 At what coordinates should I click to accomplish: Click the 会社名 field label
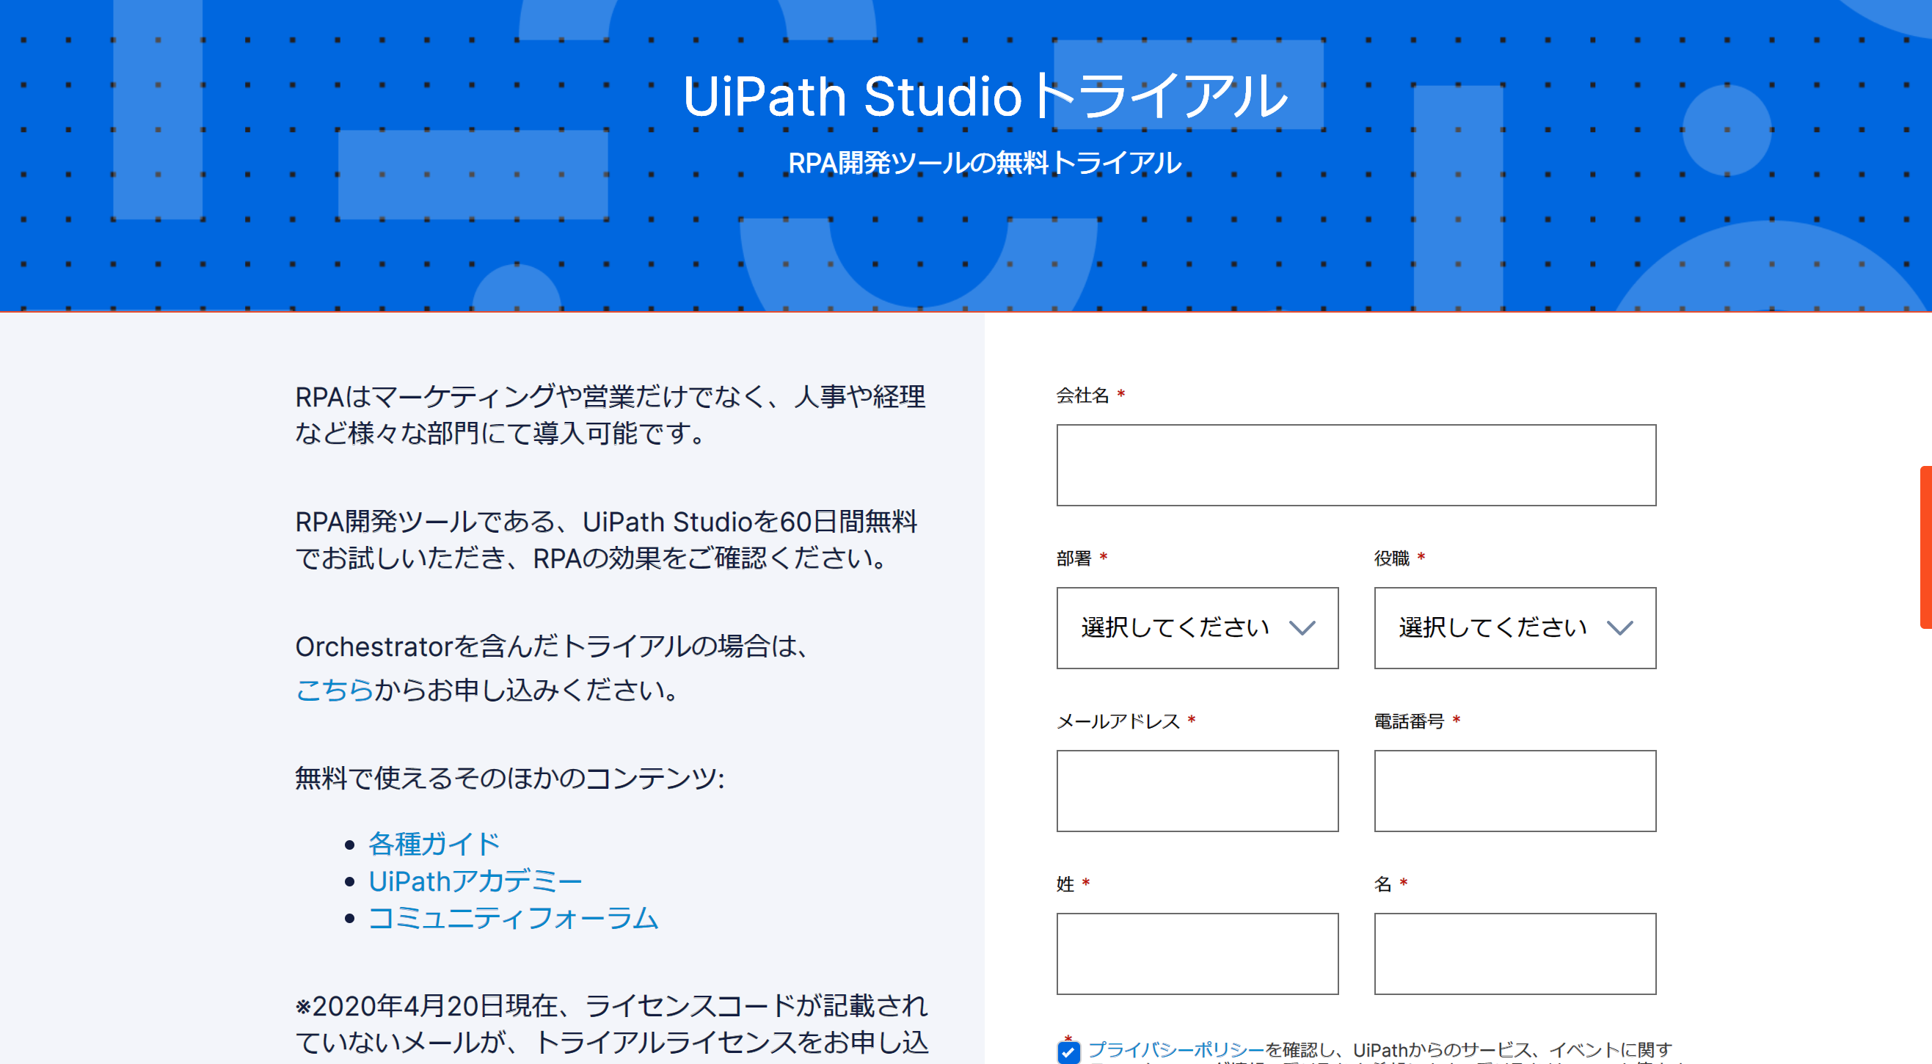coord(1082,396)
